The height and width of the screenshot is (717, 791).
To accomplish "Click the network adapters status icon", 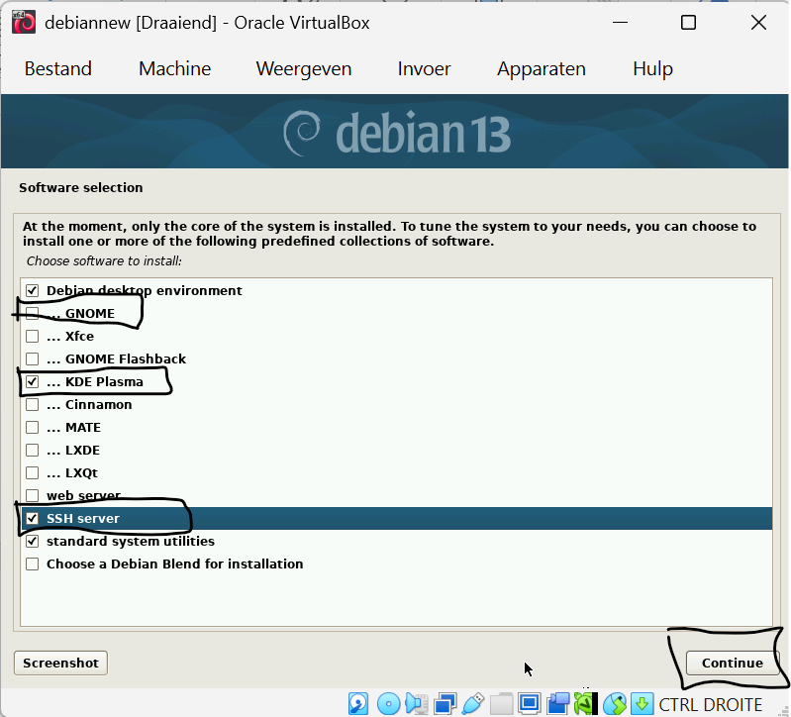I will coord(445,704).
